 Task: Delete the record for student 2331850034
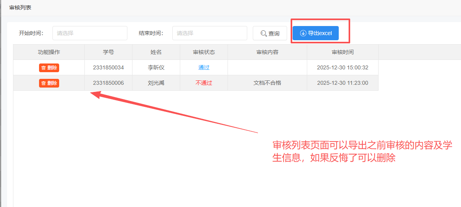point(49,68)
